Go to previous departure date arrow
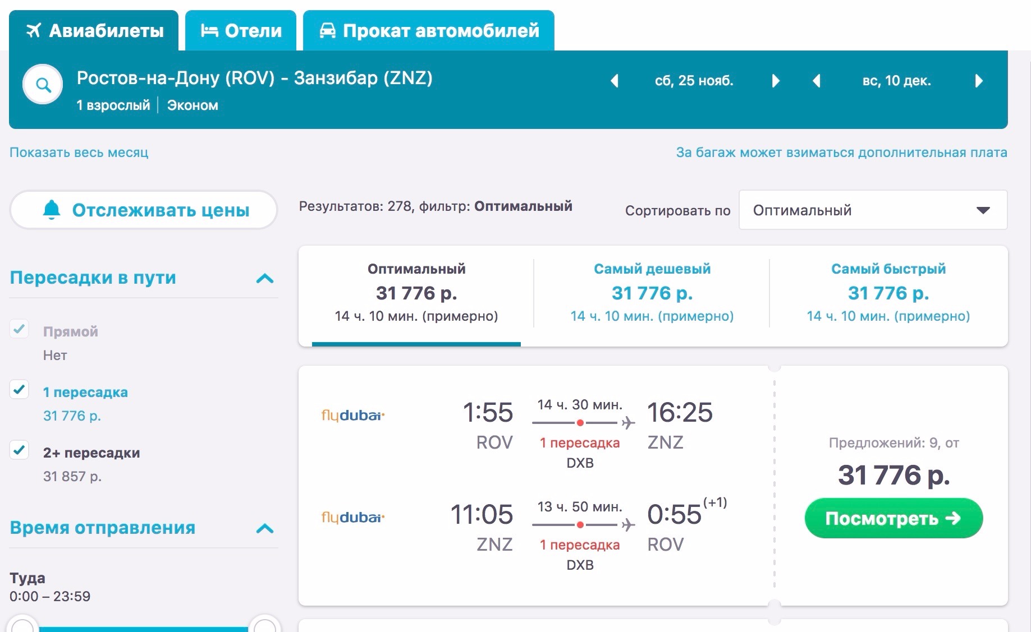 coord(615,81)
